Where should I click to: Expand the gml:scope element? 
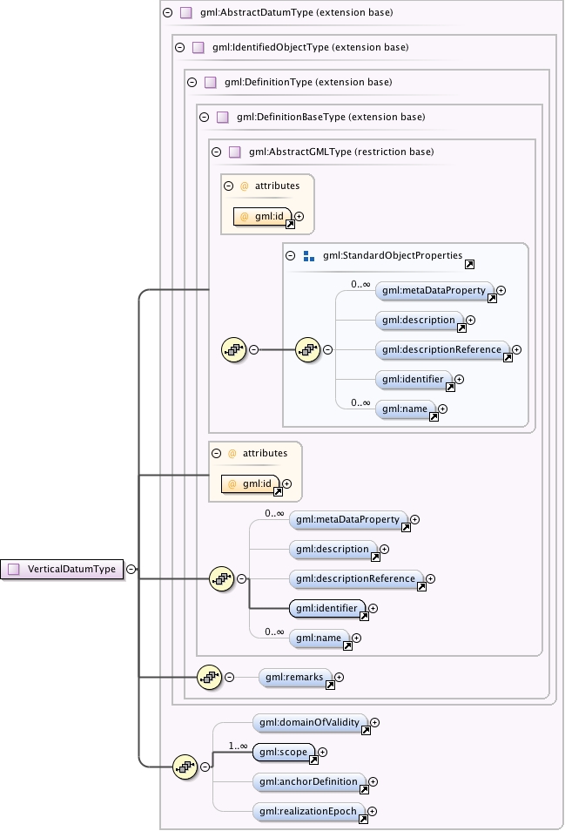coord(322,752)
